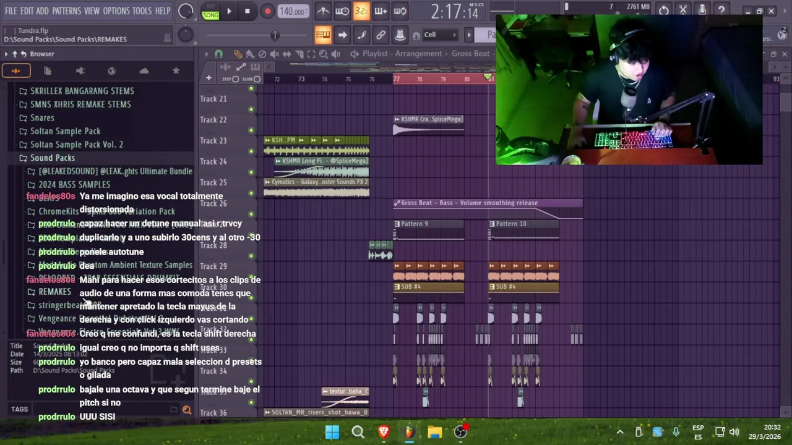Select the Playback tool in playlist

coord(336,54)
